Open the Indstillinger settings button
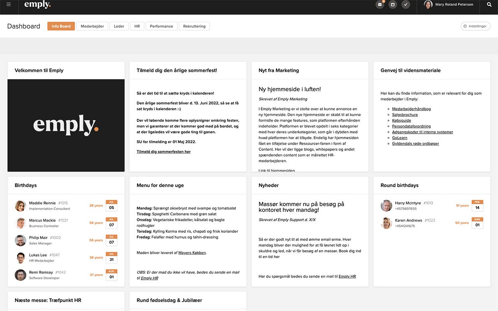The height and width of the screenshot is (311, 498). point(475,26)
